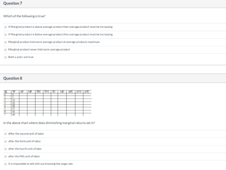Click the ATC column header in table
The image size is (226, 170).
point(87,91)
